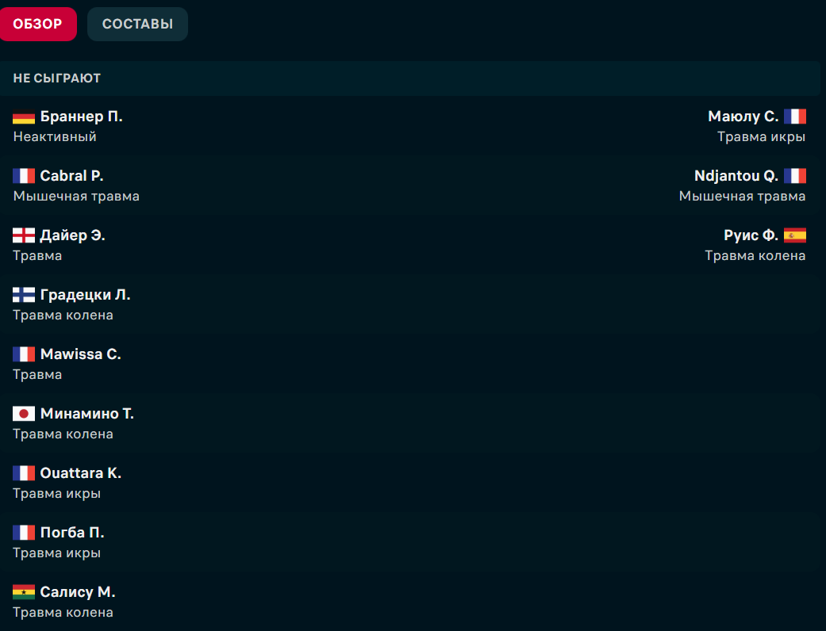826x631 pixels.
Task: Click French flag beside Маюлу С.
Action: click(794, 117)
